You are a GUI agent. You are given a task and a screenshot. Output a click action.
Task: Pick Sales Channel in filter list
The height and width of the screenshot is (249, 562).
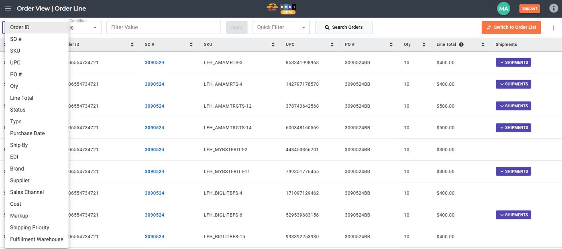click(37, 192)
